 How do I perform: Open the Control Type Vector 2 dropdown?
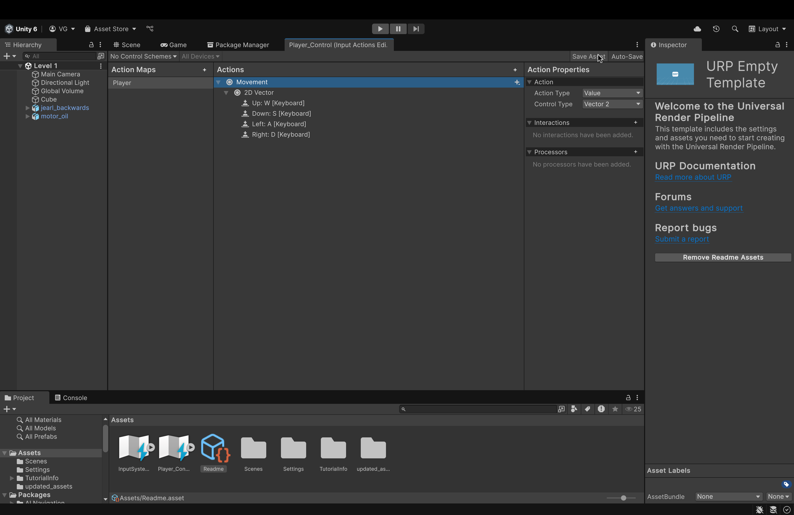point(612,104)
